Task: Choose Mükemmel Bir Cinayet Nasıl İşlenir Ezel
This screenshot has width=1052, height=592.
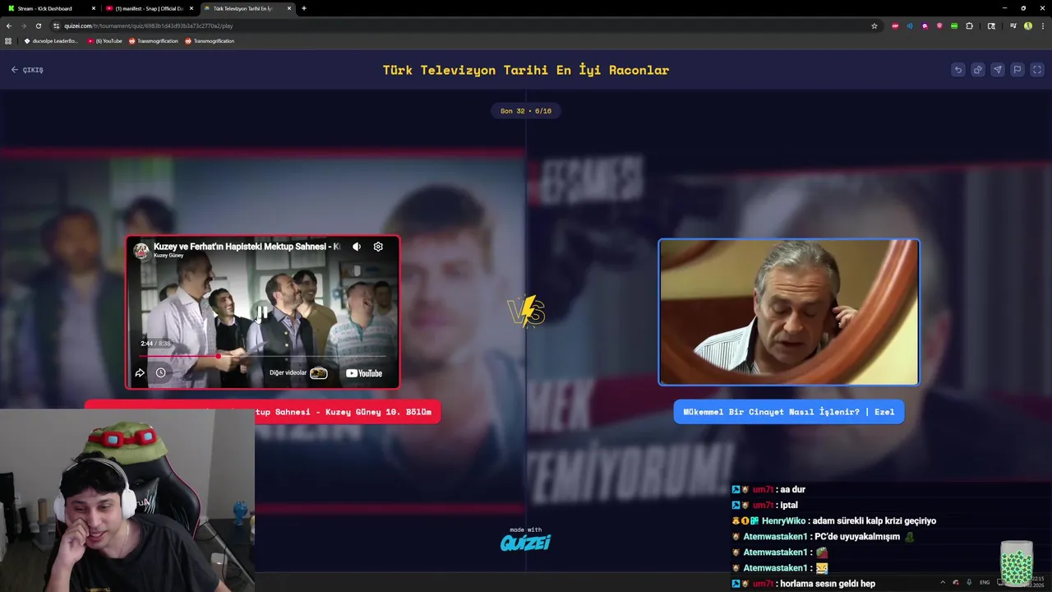Action: coord(789,412)
